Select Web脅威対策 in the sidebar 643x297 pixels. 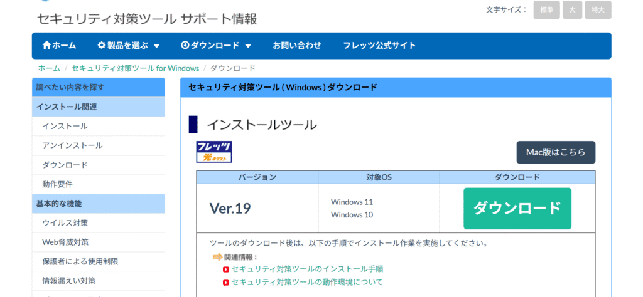(x=99, y=242)
